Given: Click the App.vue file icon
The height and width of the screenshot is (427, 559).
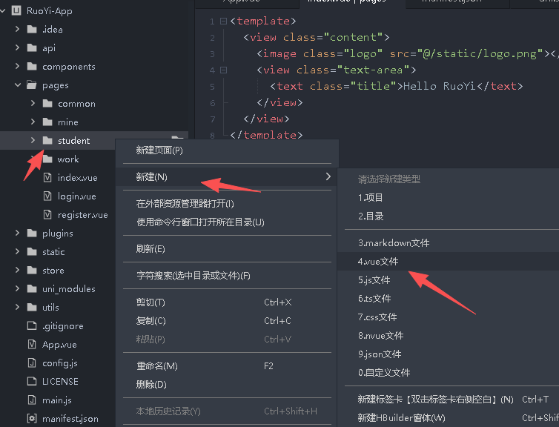Looking at the screenshot, I should click(31, 345).
